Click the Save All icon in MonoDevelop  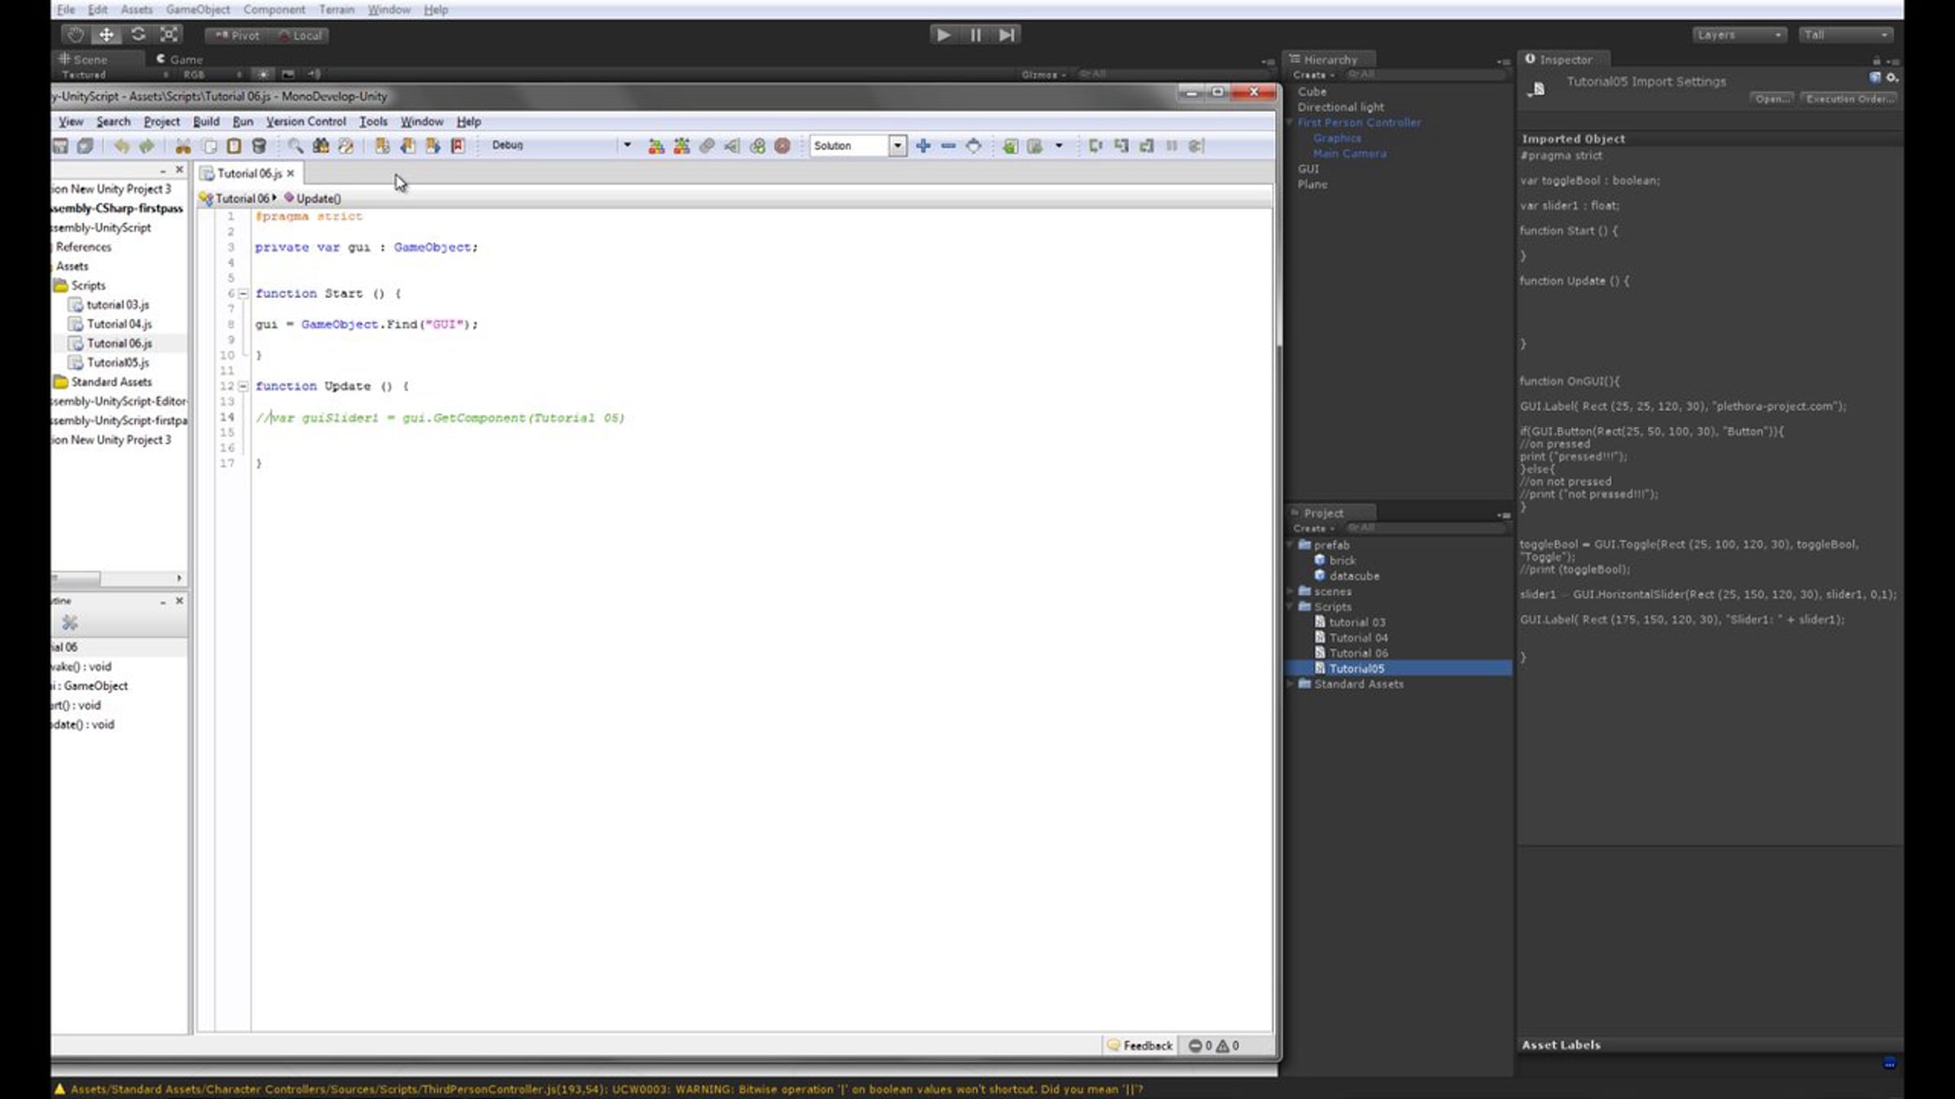click(x=85, y=146)
